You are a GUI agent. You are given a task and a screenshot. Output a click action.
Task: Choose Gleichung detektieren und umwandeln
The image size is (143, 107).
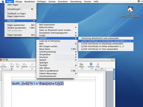(x=106, y=38)
